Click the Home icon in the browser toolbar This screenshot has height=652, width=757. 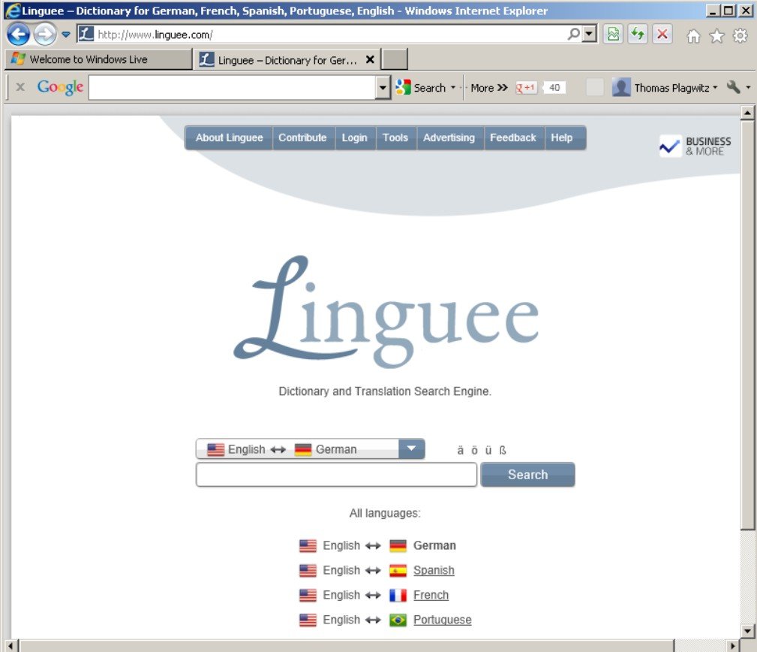[x=692, y=35]
